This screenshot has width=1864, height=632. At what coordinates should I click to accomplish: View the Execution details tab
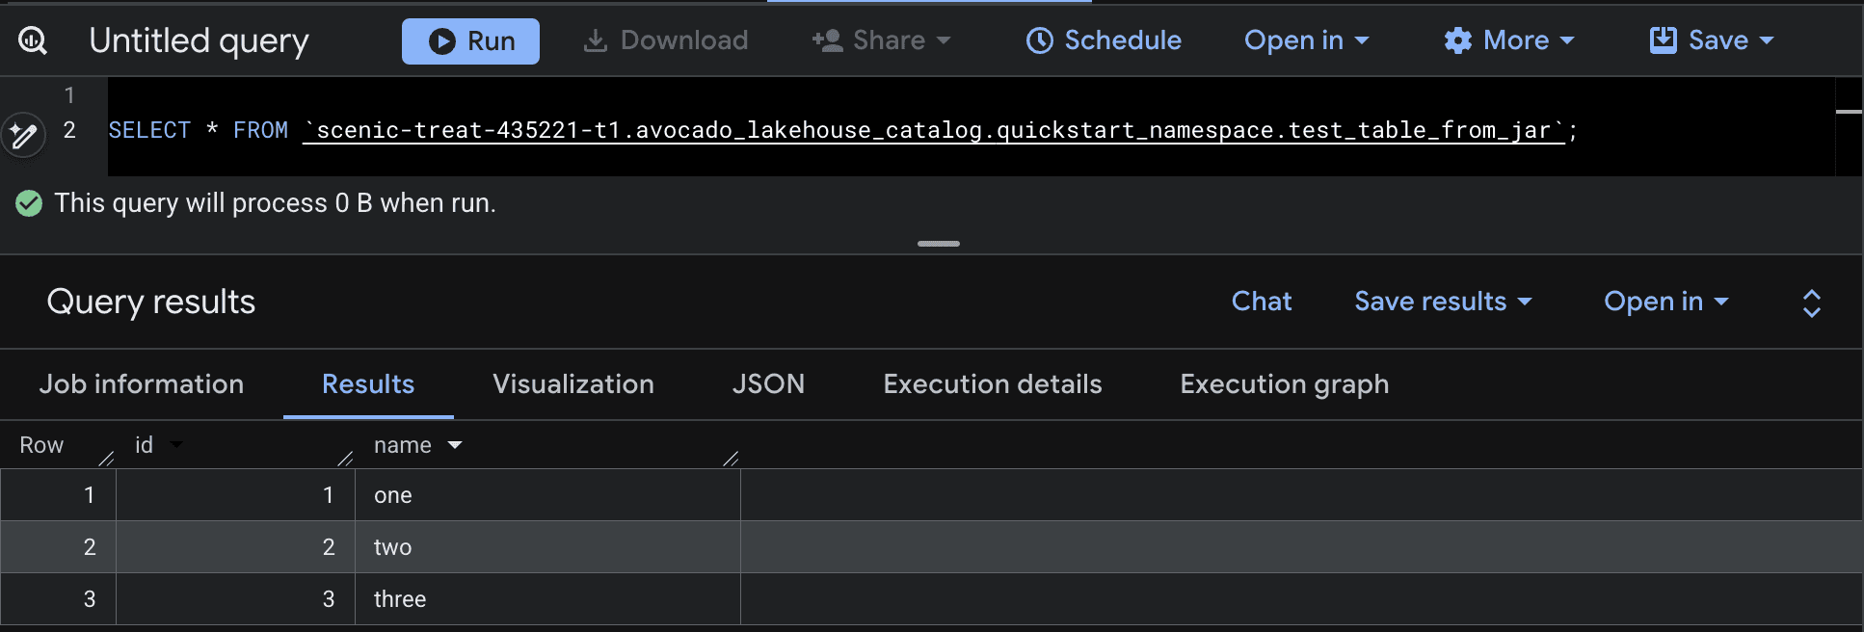pyautogui.click(x=992, y=384)
